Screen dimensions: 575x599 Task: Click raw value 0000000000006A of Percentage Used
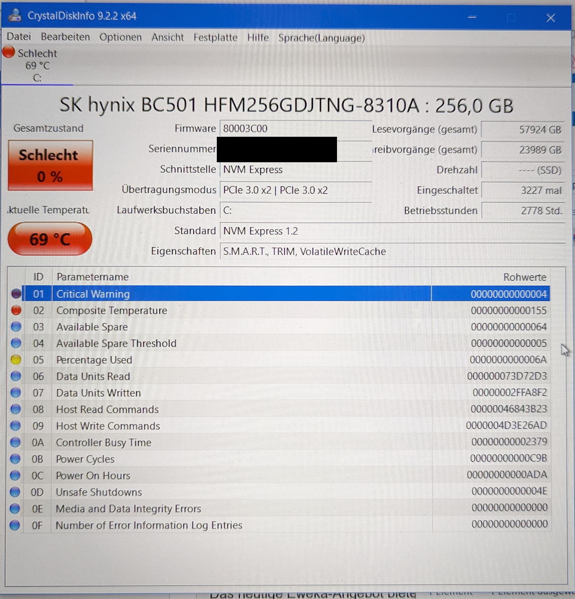508,360
